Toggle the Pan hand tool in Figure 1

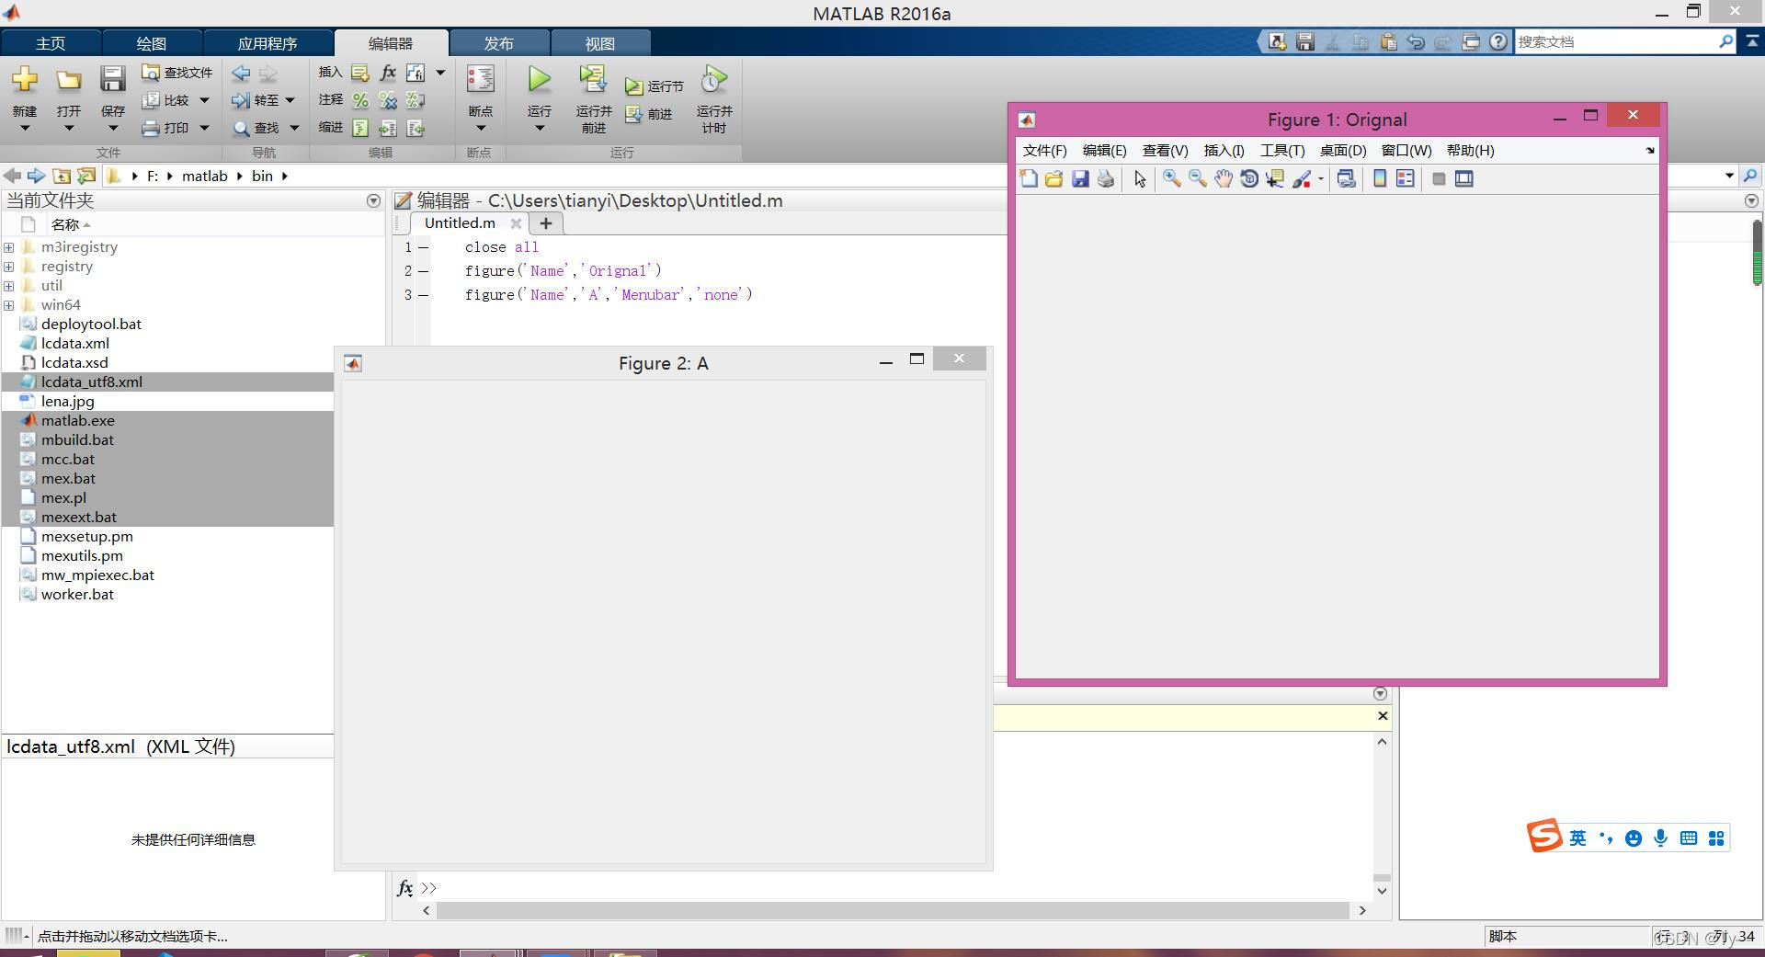(x=1223, y=179)
